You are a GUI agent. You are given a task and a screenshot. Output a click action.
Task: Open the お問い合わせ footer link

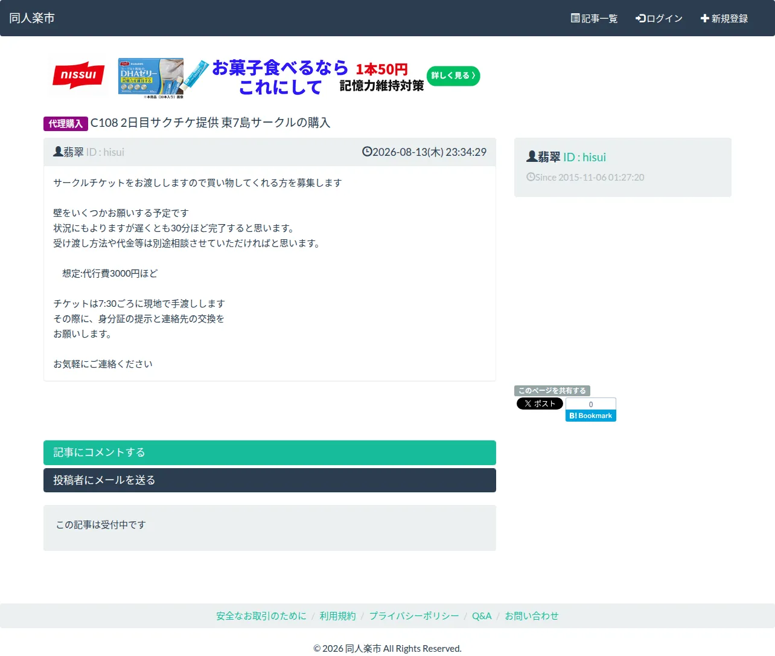[x=532, y=616]
